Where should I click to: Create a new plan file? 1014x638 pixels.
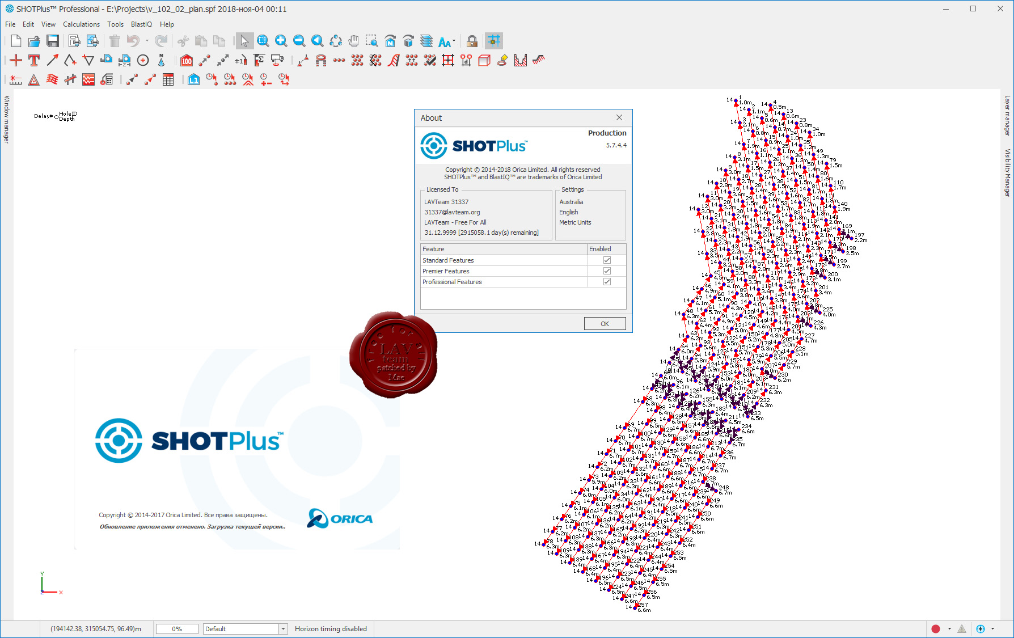[16, 41]
